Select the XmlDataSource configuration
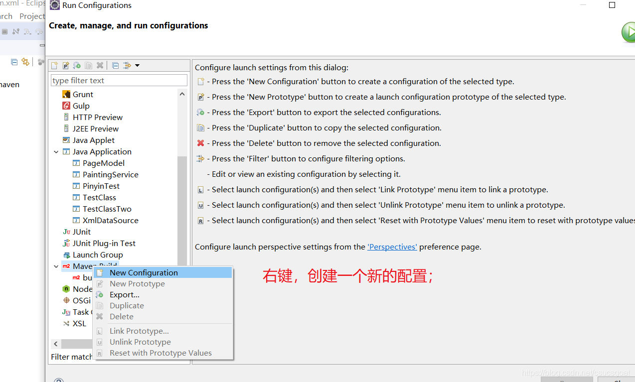The height and width of the screenshot is (382, 635). [x=106, y=220]
